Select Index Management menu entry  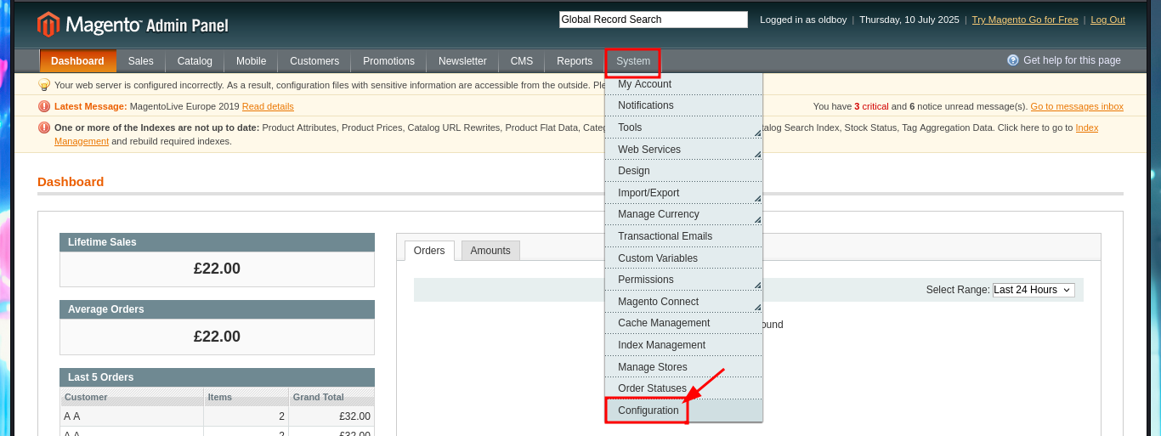coord(683,345)
